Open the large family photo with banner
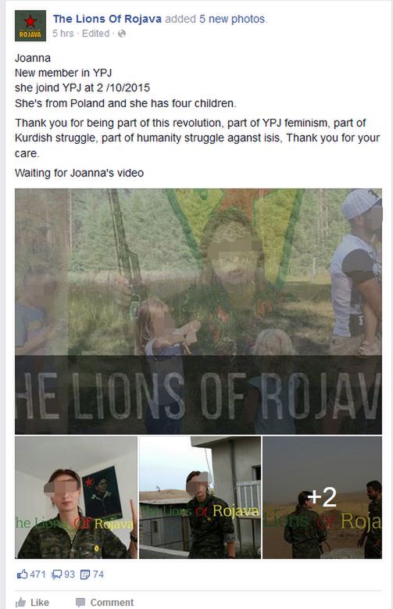This screenshot has width=393, height=609. (198, 311)
